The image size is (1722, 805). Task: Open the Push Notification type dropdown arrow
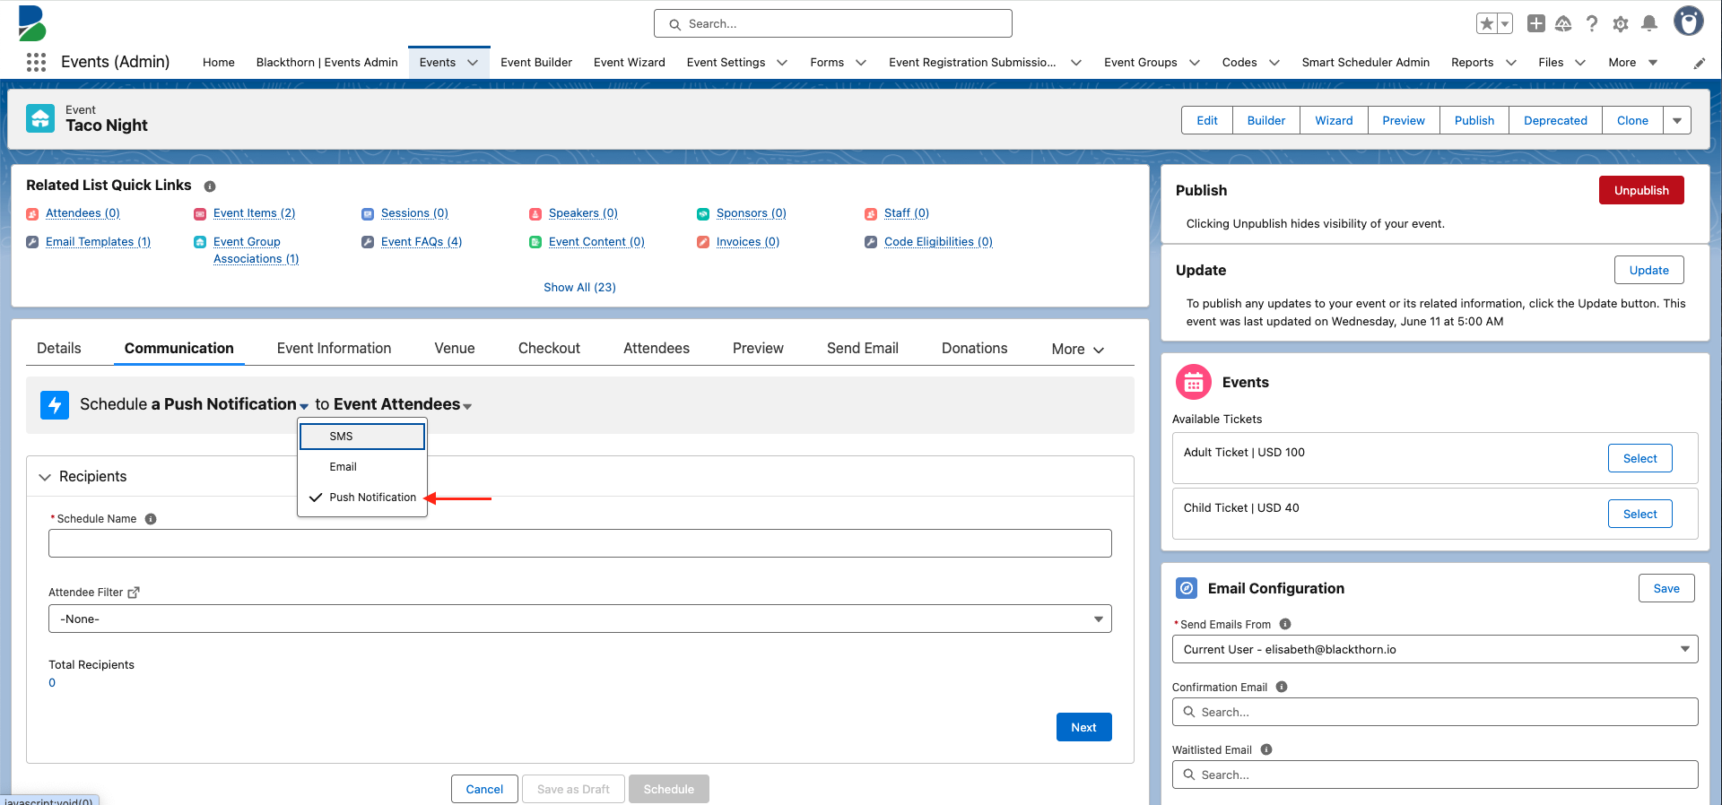tap(304, 406)
